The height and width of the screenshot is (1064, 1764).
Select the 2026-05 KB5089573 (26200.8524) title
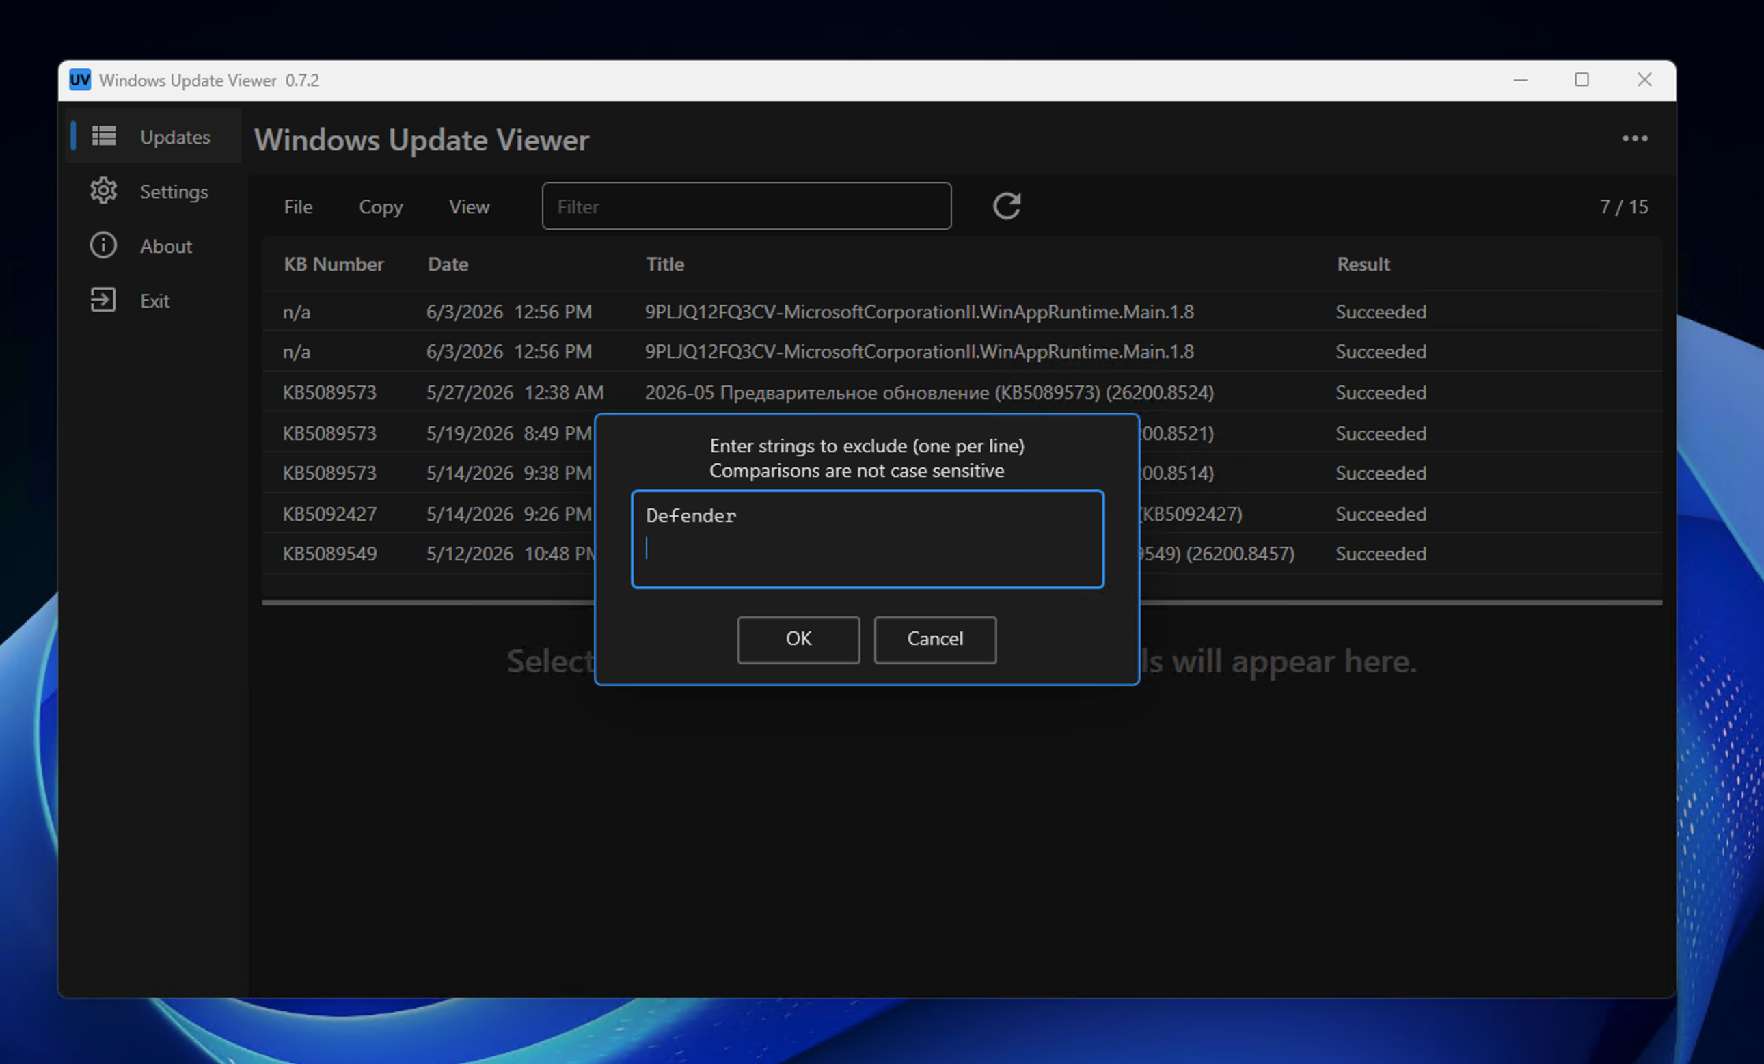(x=930, y=392)
